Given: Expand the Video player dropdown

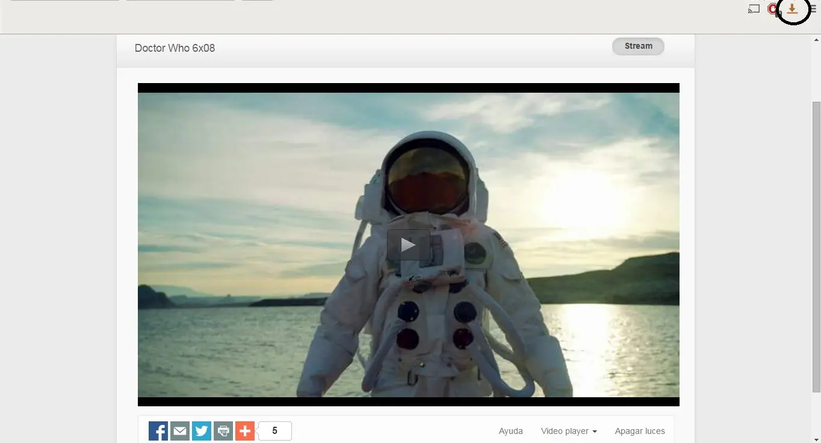Looking at the screenshot, I should pos(569,431).
